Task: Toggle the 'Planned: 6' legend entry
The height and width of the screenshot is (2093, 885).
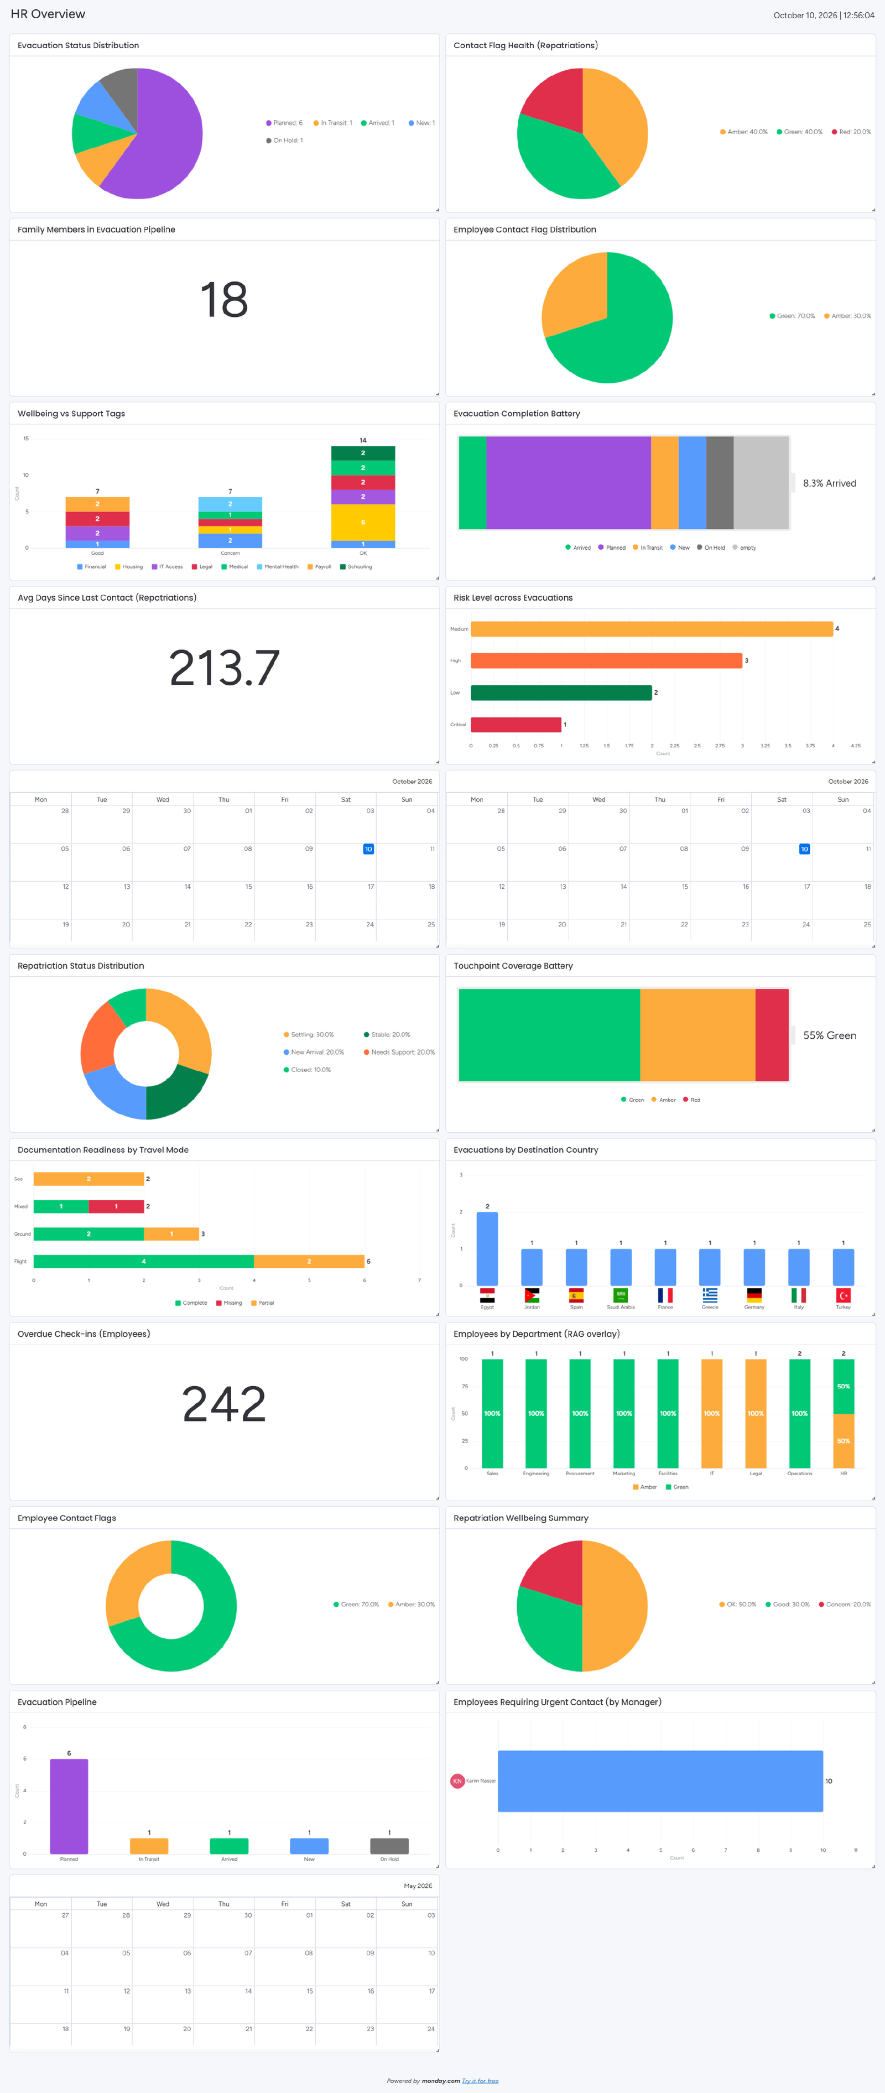Action: click(x=284, y=123)
